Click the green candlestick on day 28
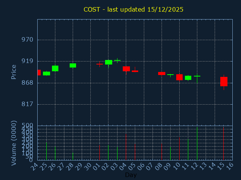This screenshot has height=180, width=241. tap(73, 65)
